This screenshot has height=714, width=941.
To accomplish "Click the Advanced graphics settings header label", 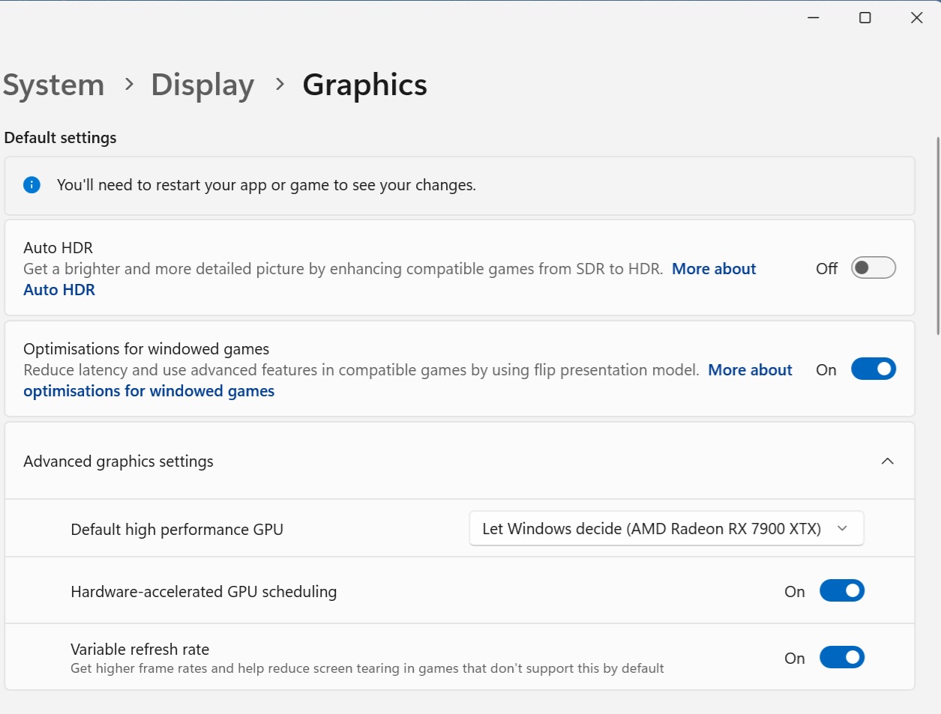I will point(118,462).
